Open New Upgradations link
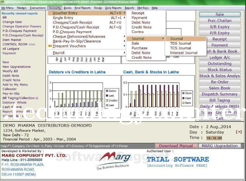The height and width of the screenshot is (181, 246). pos(17,67)
